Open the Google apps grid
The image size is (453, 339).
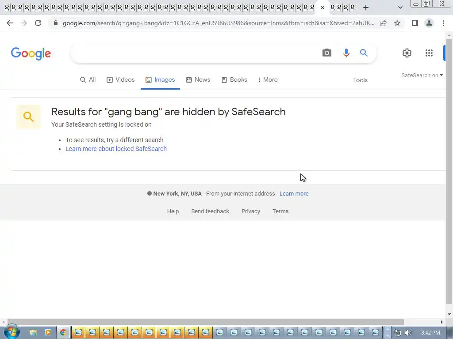429,53
